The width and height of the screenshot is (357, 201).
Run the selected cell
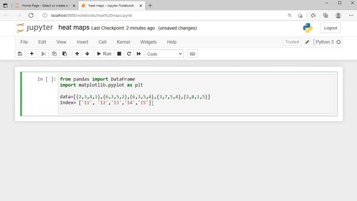[104, 54]
